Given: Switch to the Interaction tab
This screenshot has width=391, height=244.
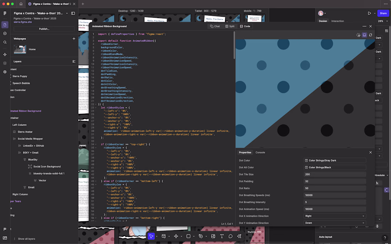Looking at the screenshot, I should [337, 21].
